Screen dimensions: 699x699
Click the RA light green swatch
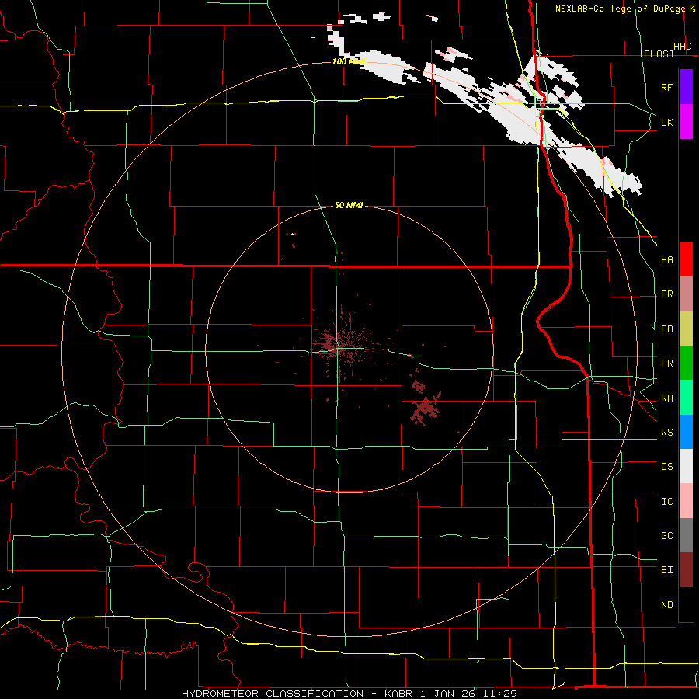point(686,398)
